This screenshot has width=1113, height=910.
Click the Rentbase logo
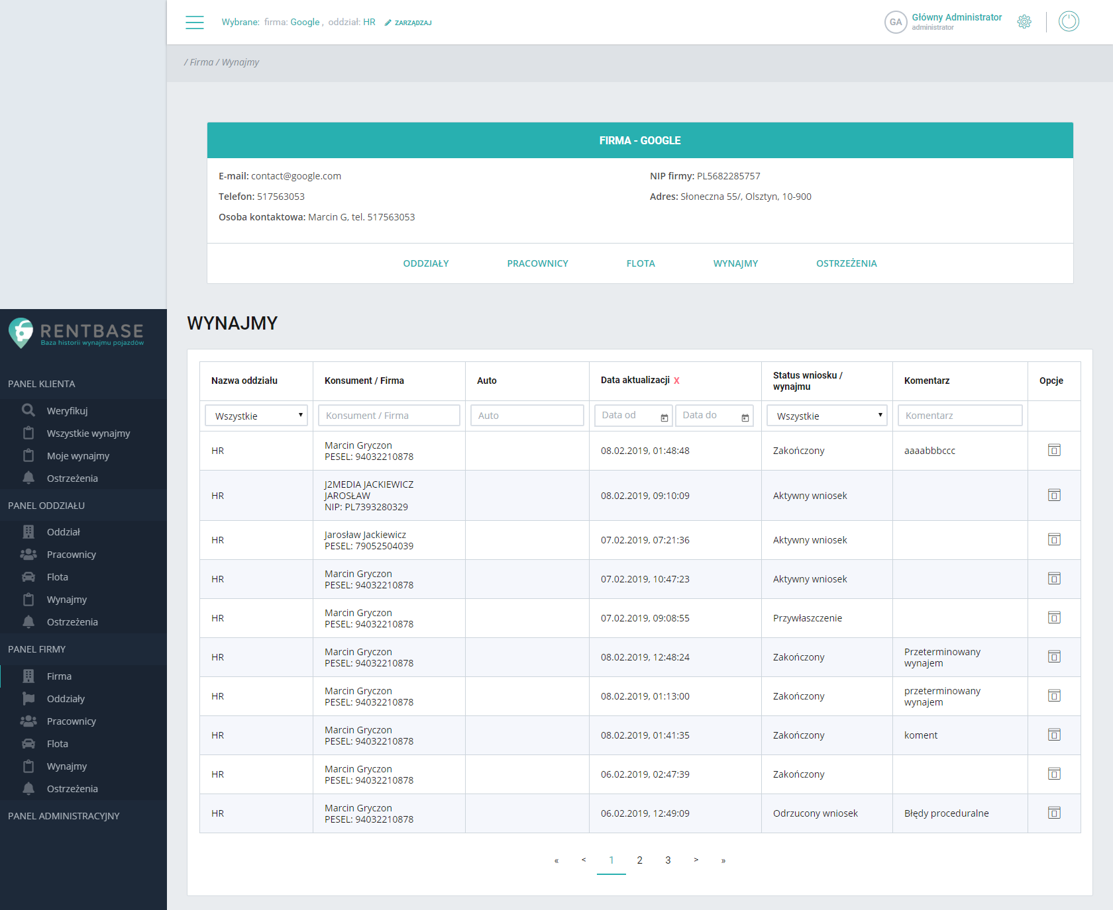point(76,333)
